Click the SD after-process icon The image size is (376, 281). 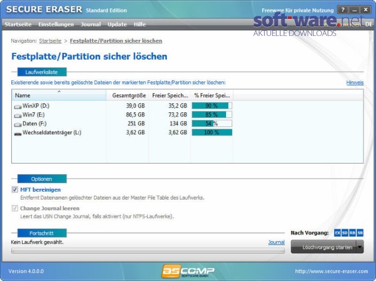click(x=344, y=233)
